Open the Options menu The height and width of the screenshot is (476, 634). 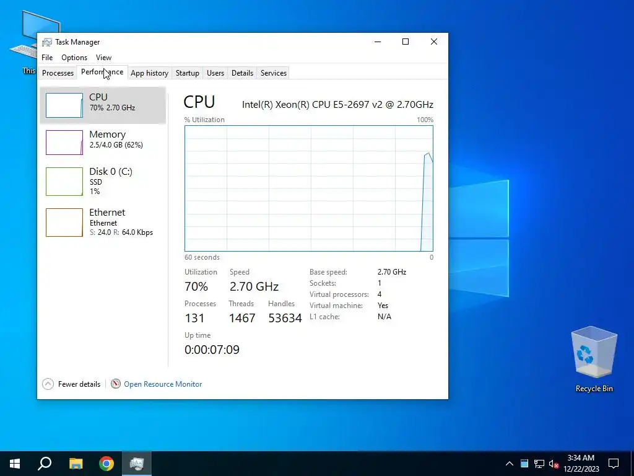(74, 58)
